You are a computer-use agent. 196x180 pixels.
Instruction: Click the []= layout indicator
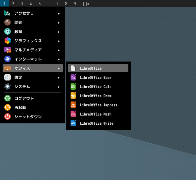pos(86,4)
